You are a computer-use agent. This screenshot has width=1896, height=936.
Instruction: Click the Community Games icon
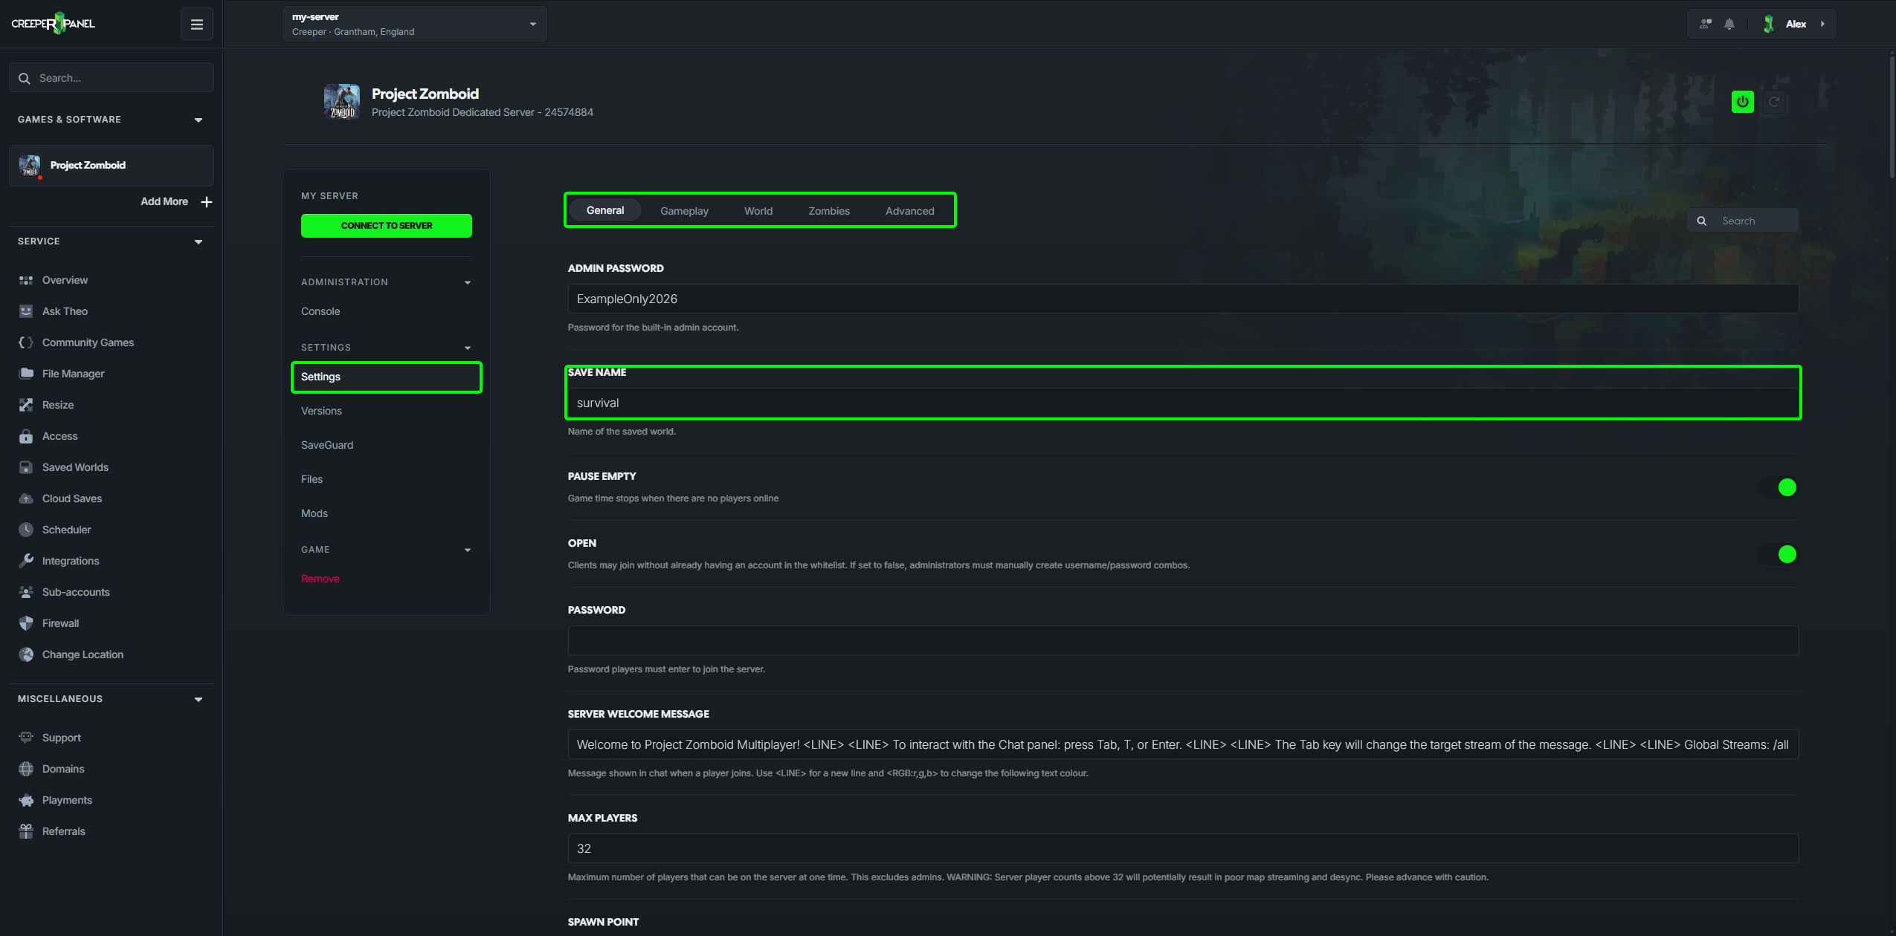coord(26,342)
